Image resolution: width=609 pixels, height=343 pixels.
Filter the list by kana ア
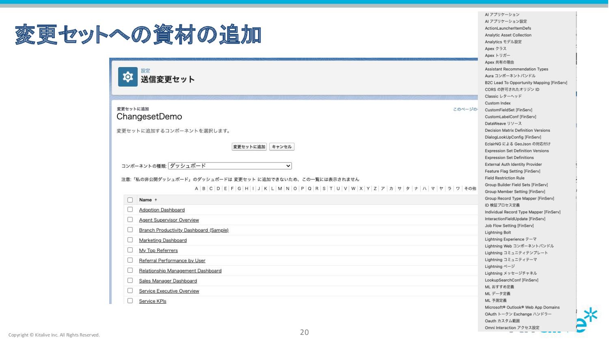(383, 189)
